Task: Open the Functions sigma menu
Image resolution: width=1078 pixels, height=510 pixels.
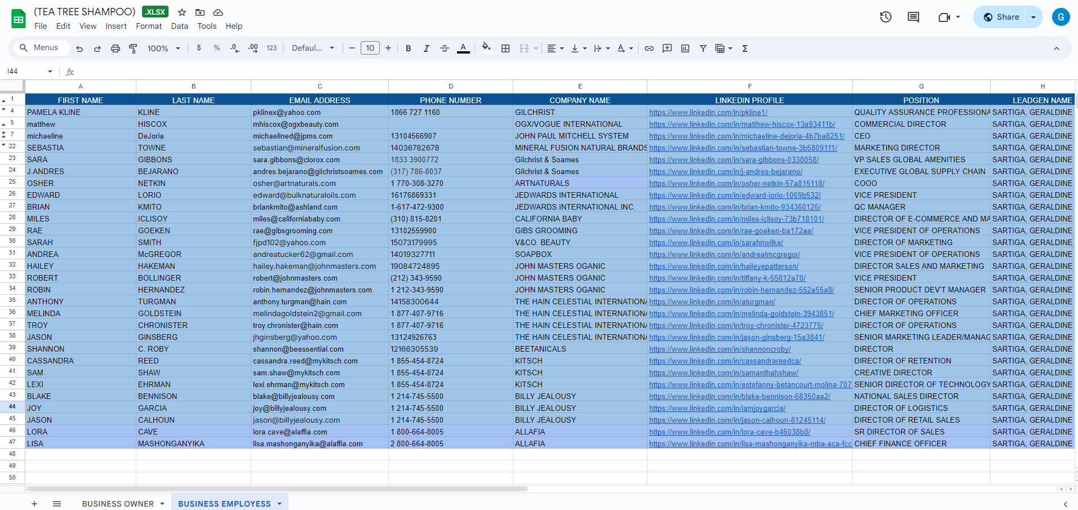Action: pyautogui.click(x=745, y=48)
